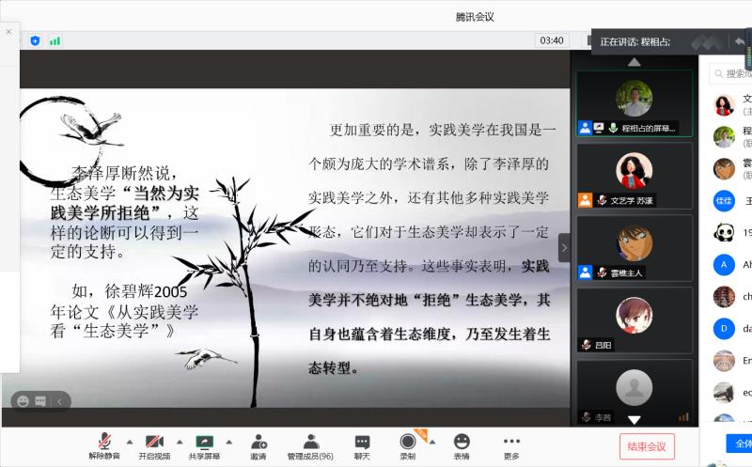Expand share options arrow beside 共享屏幕
752x467 pixels.
(x=228, y=440)
